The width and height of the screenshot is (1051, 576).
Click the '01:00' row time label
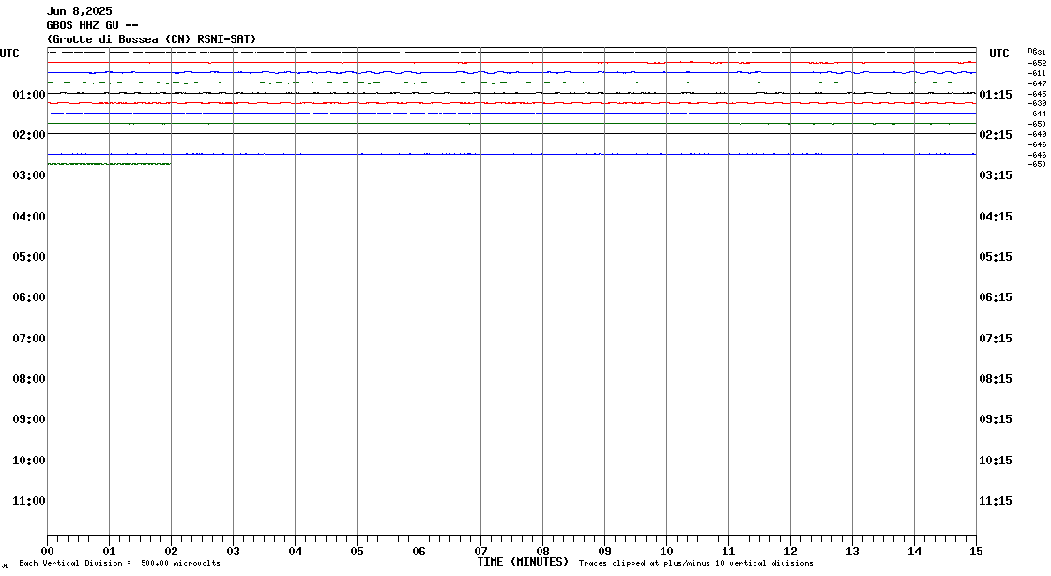(x=29, y=95)
